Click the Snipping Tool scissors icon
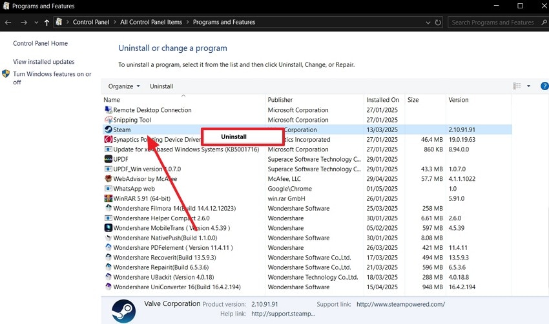This screenshot has height=324, width=549. 109,119
